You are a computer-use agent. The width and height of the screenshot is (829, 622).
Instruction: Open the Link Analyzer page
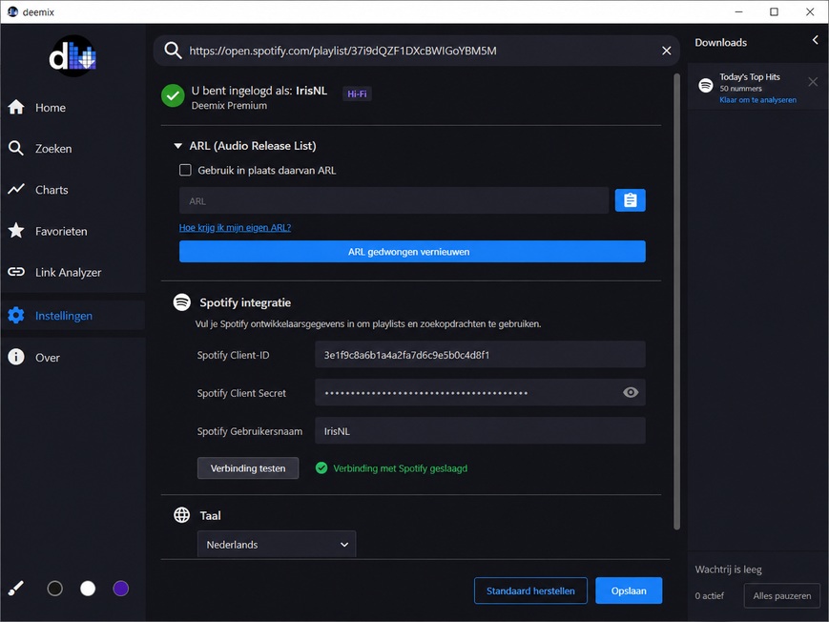(73, 273)
